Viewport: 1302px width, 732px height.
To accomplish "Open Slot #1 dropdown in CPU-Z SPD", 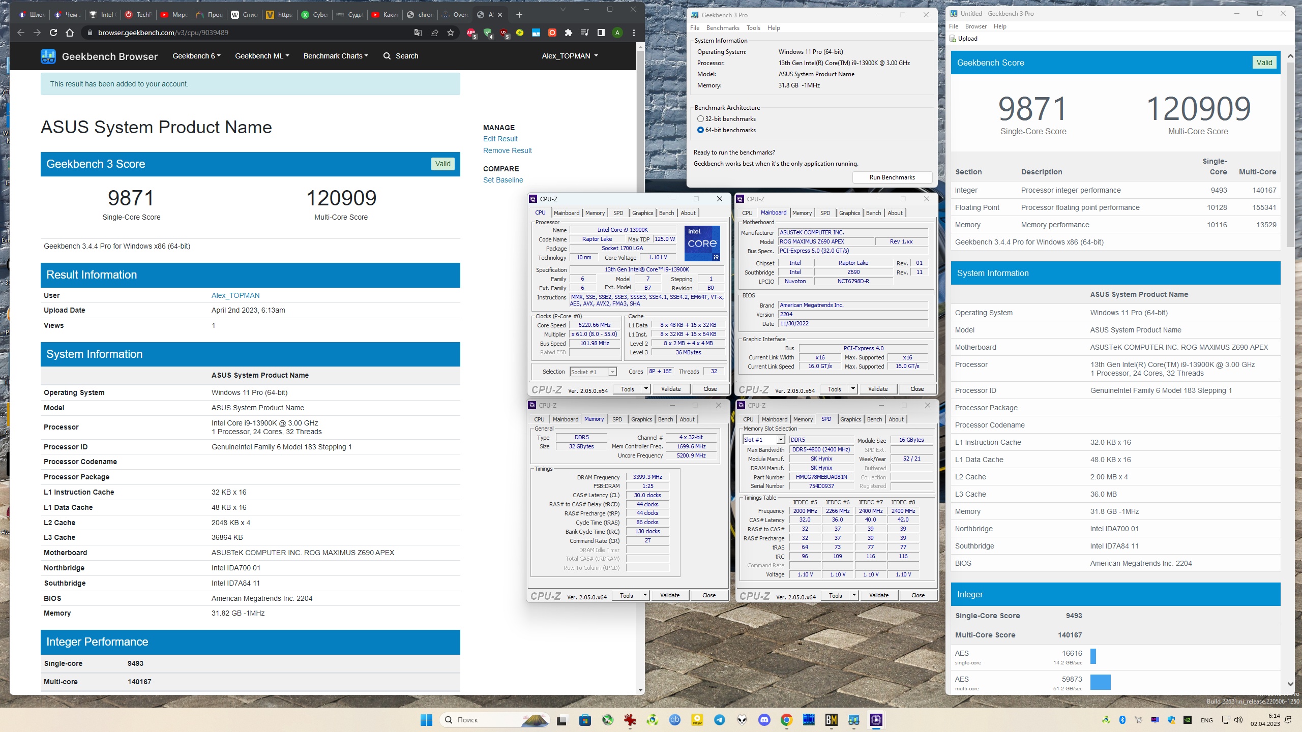I will (x=763, y=440).
